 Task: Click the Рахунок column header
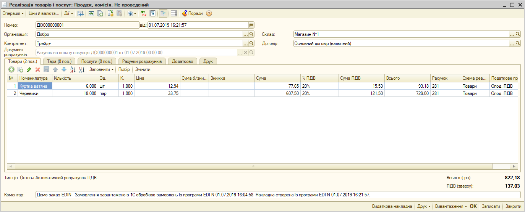pos(446,78)
